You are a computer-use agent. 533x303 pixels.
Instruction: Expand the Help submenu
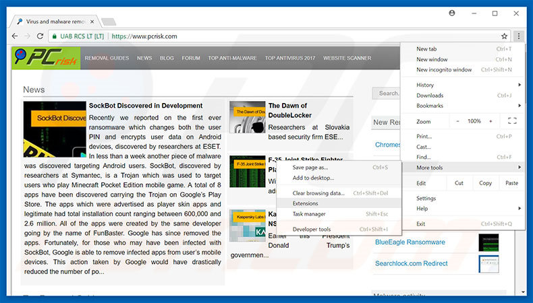point(464,208)
